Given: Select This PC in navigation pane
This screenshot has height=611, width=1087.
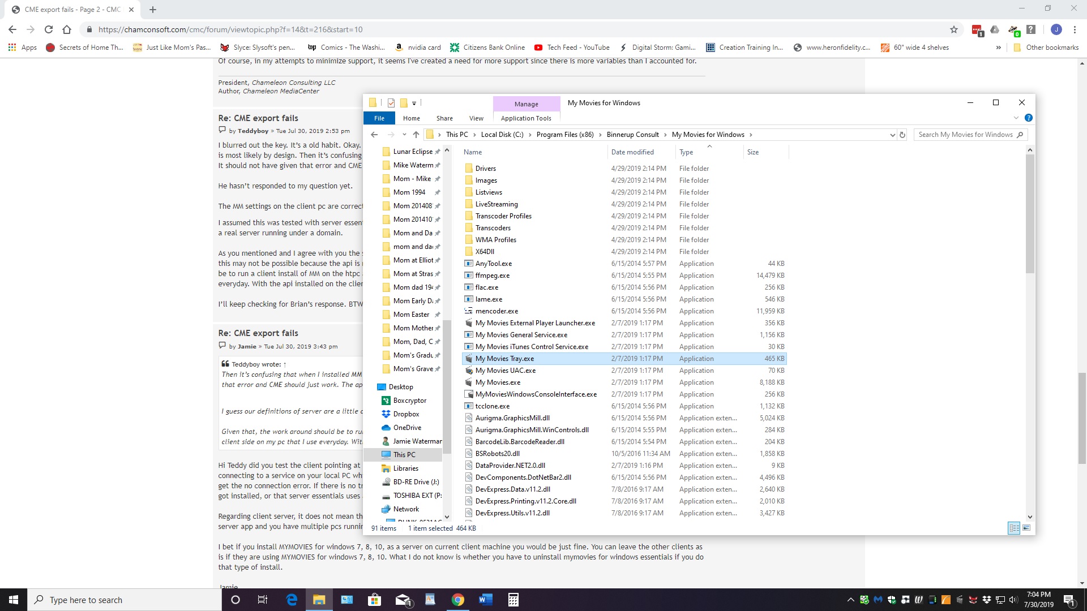Looking at the screenshot, I should [404, 455].
